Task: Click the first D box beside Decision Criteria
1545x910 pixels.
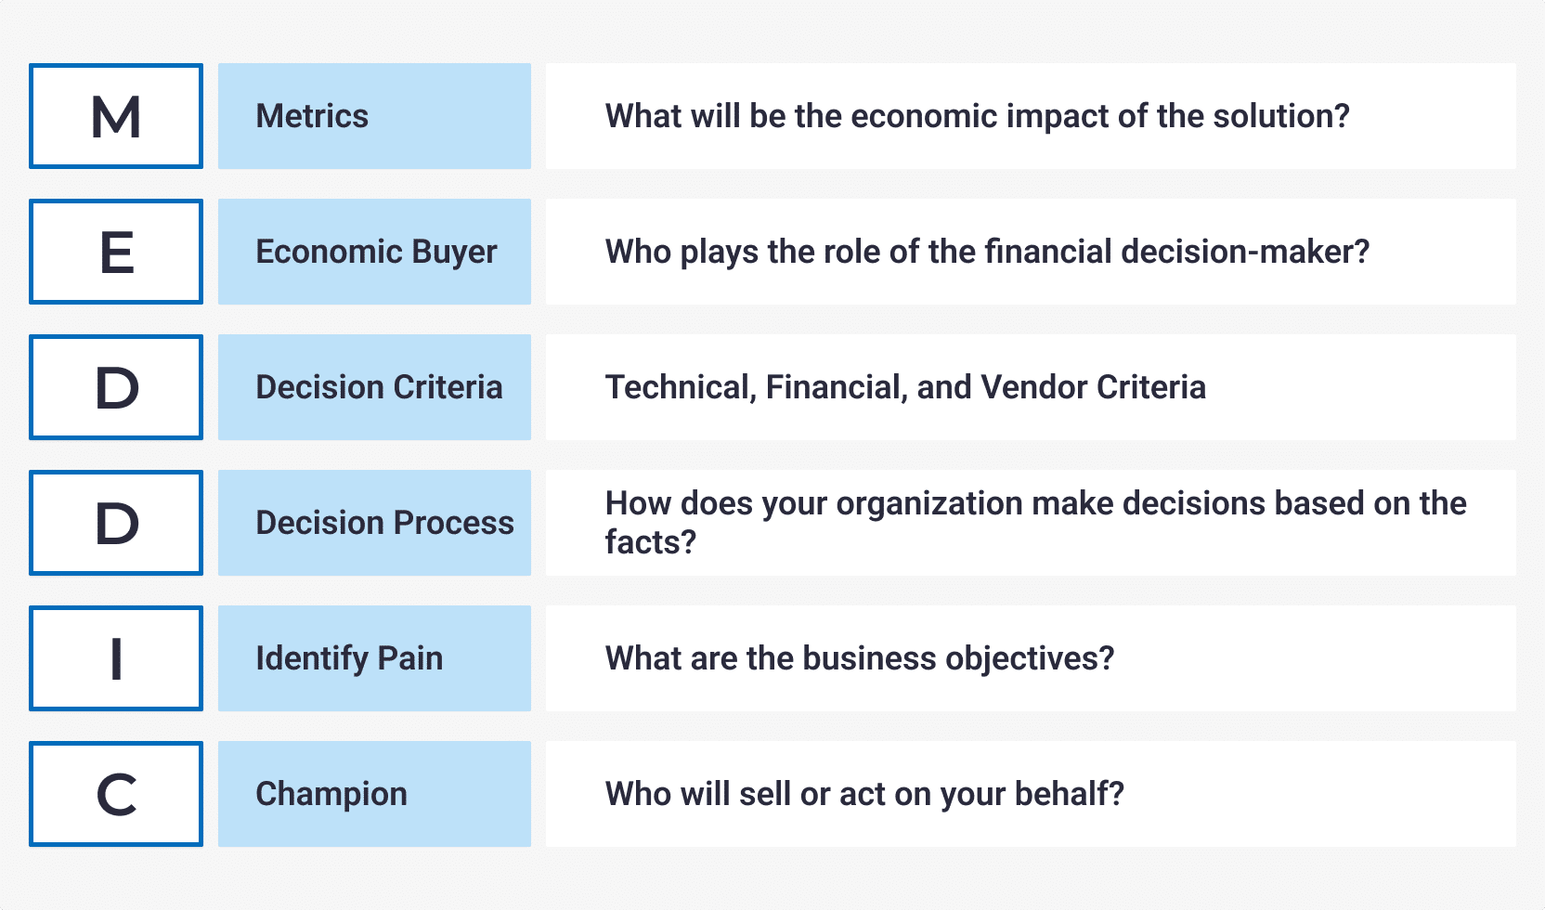Action: click(116, 387)
